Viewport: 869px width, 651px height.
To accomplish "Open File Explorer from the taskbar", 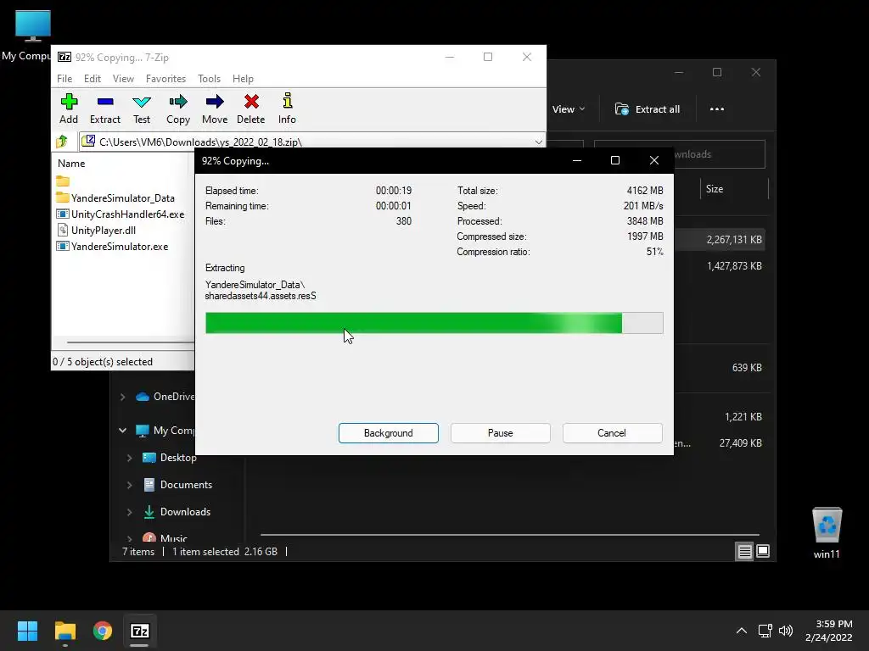I will point(64,631).
